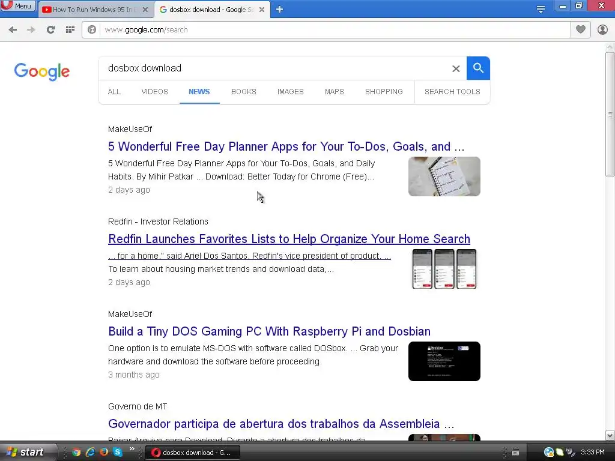Clear the search query with the X icon
Viewport: 615px width, 461px height.
456,68
